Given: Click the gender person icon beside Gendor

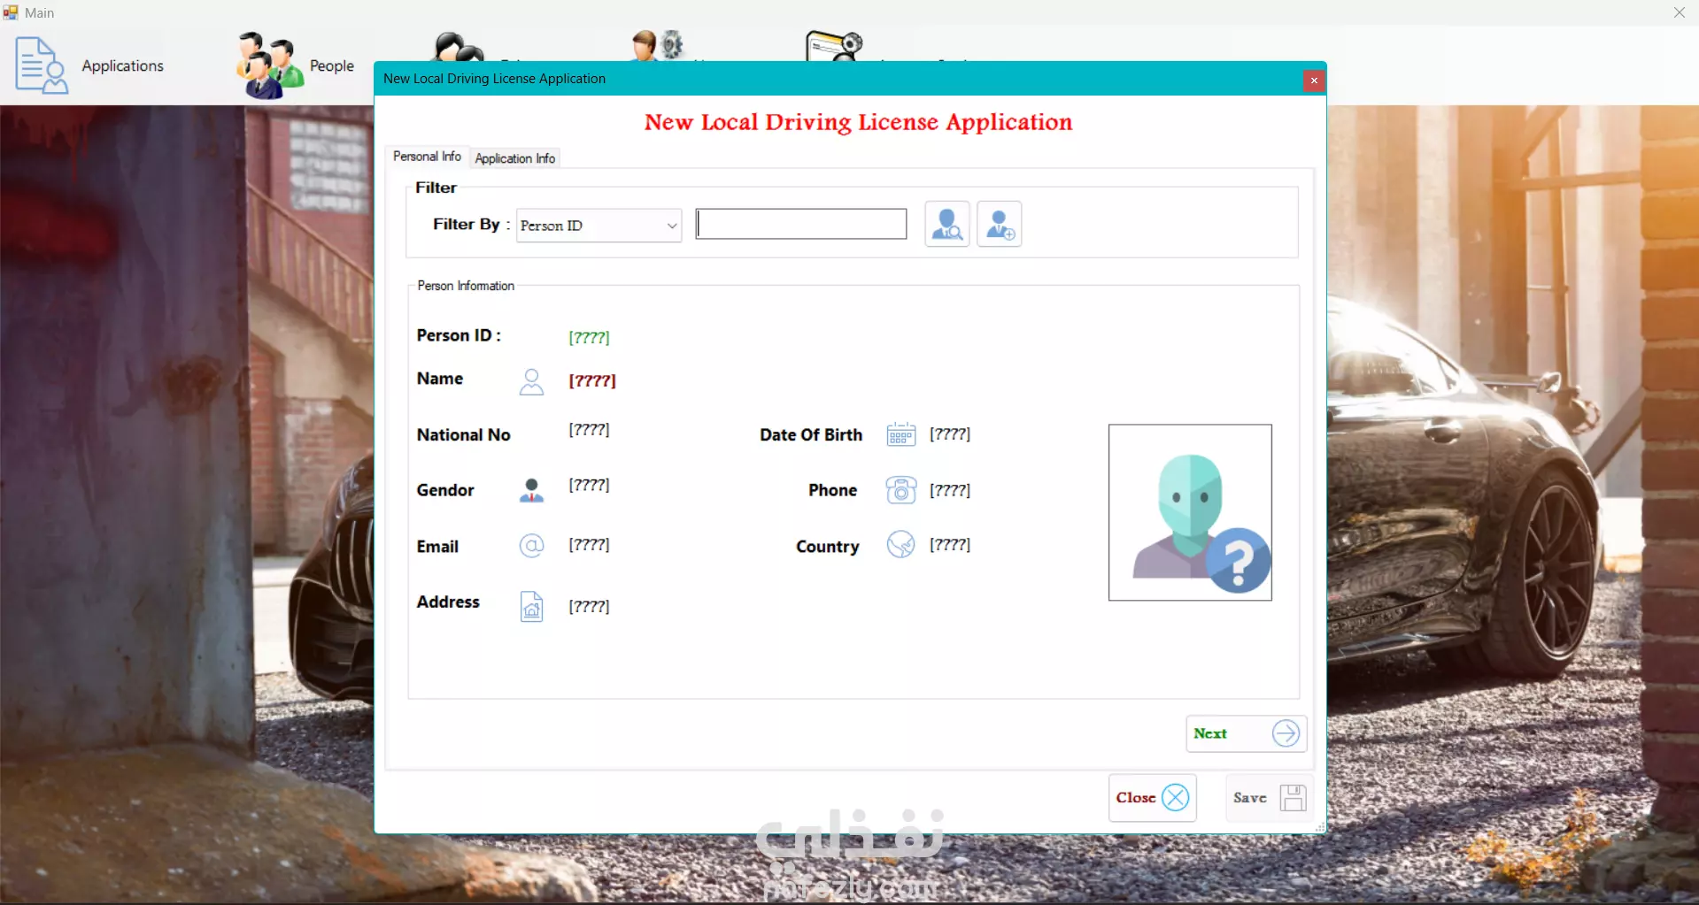Looking at the screenshot, I should pos(531,490).
